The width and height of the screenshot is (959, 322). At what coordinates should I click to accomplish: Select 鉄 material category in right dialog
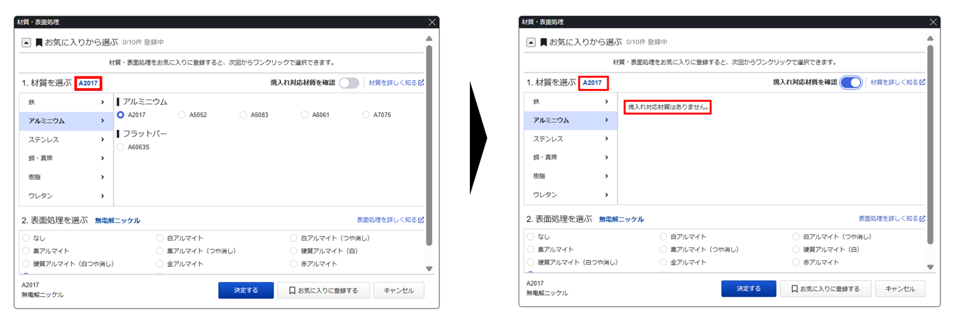571,101
